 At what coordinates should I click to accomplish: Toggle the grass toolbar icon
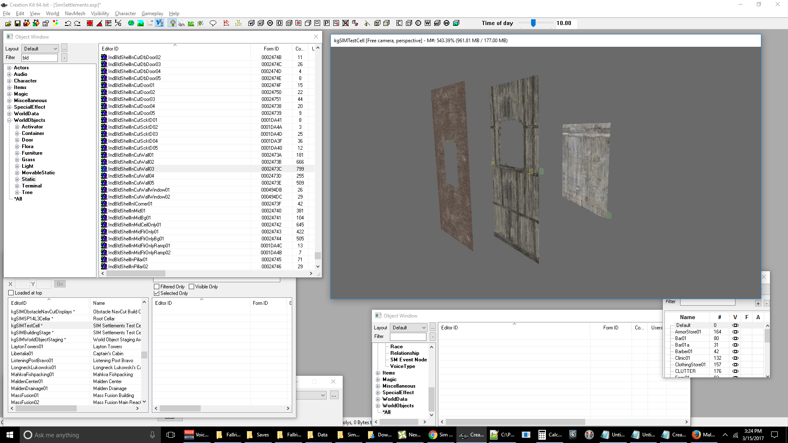click(x=191, y=23)
